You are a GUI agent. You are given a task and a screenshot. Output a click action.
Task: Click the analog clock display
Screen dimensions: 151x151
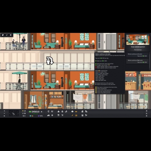14,113
